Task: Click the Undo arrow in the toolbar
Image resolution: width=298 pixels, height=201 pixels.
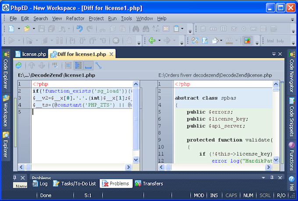Action: click(79, 29)
